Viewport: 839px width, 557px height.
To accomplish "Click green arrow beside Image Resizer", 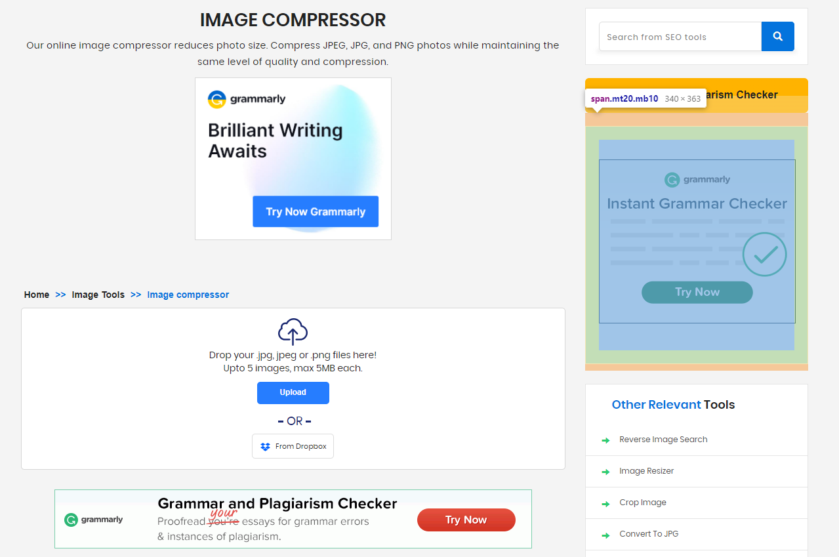I will coord(605,472).
